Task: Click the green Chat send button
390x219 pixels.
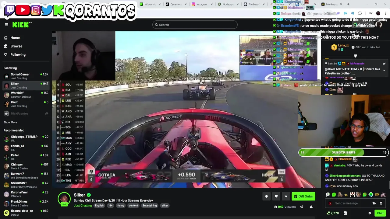Action: pos(380,213)
